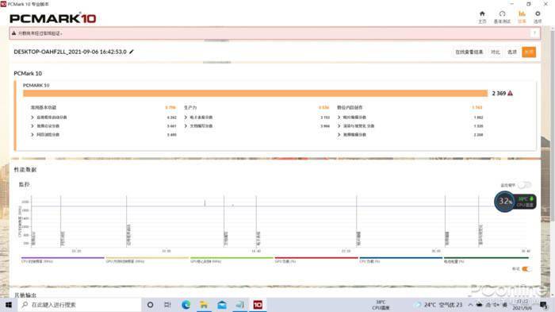
Task: Open the Home (主页) icon
Action: (x=482, y=17)
